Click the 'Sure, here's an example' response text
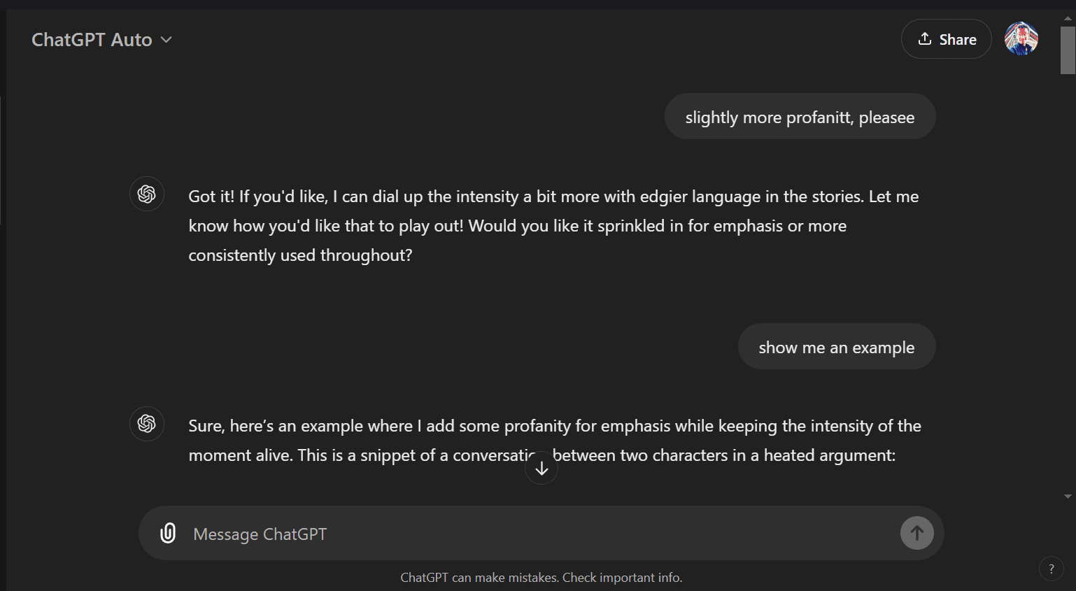The width and height of the screenshot is (1076, 591). click(x=555, y=441)
